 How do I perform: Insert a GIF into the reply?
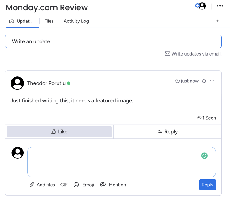(x=64, y=185)
